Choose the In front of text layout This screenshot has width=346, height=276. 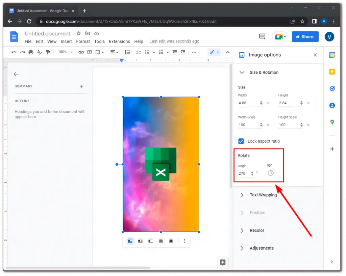pyautogui.click(x=171, y=241)
